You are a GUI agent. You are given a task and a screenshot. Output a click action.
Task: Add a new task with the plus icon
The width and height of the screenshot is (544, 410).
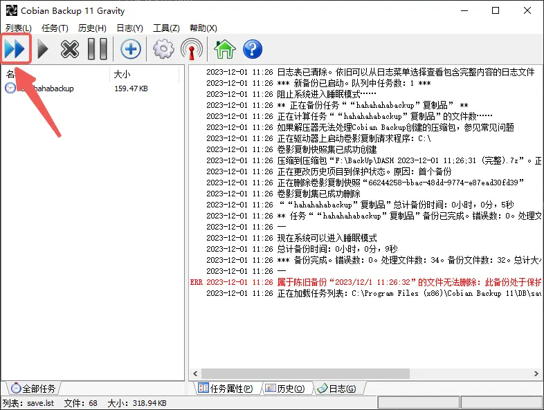131,49
